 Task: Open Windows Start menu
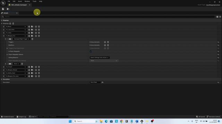70,121
